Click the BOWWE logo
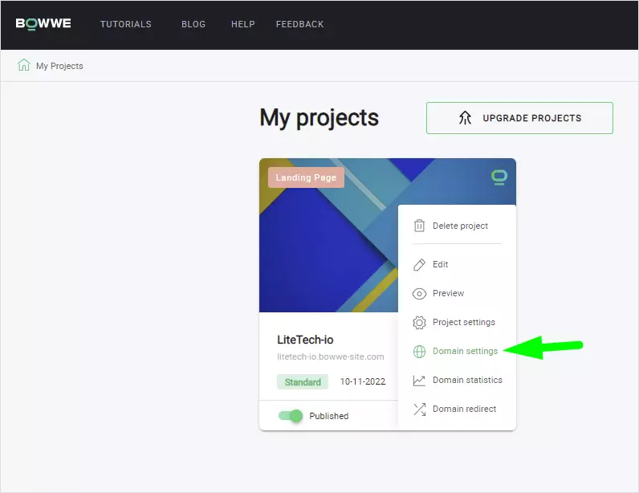The image size is (639, 493). click(x=43, y=24)
